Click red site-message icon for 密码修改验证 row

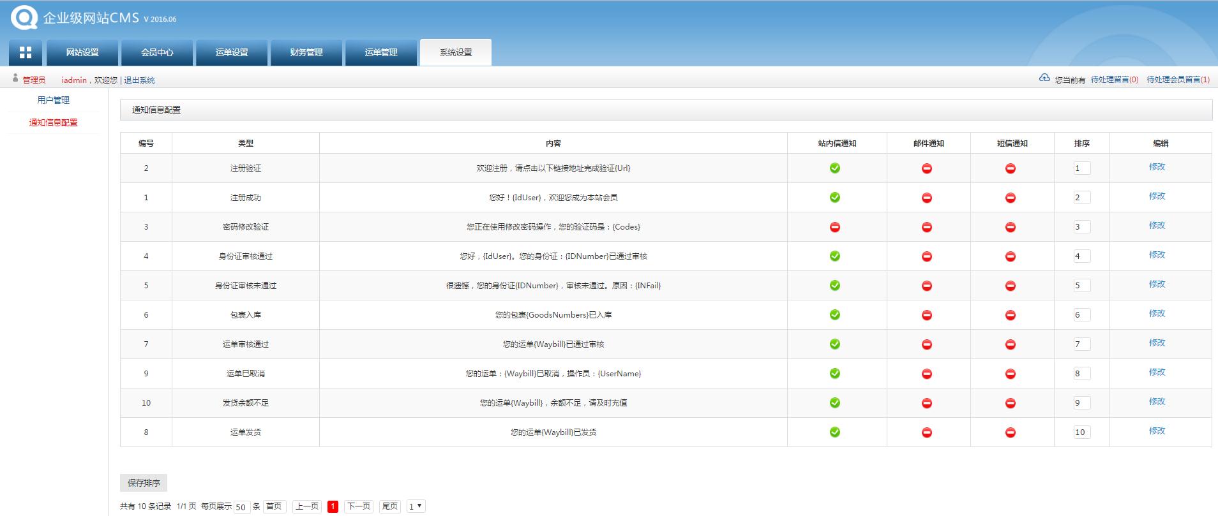tap(834, 227)
